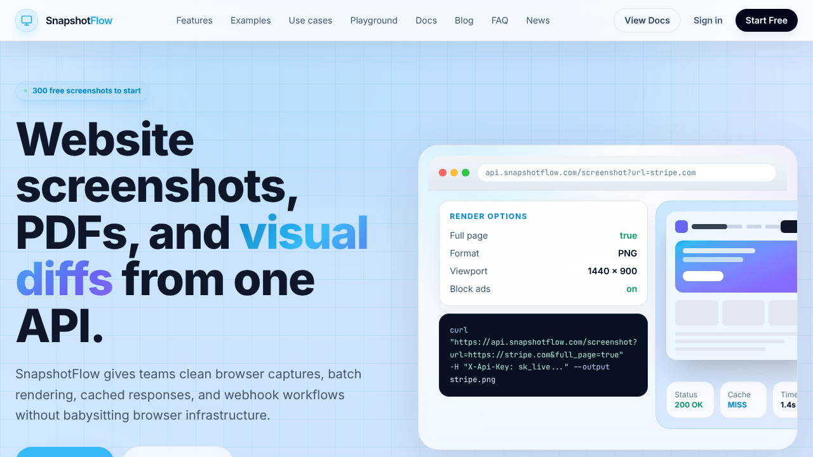
Task: Click the Start Free button
Action: coord(767,20)
